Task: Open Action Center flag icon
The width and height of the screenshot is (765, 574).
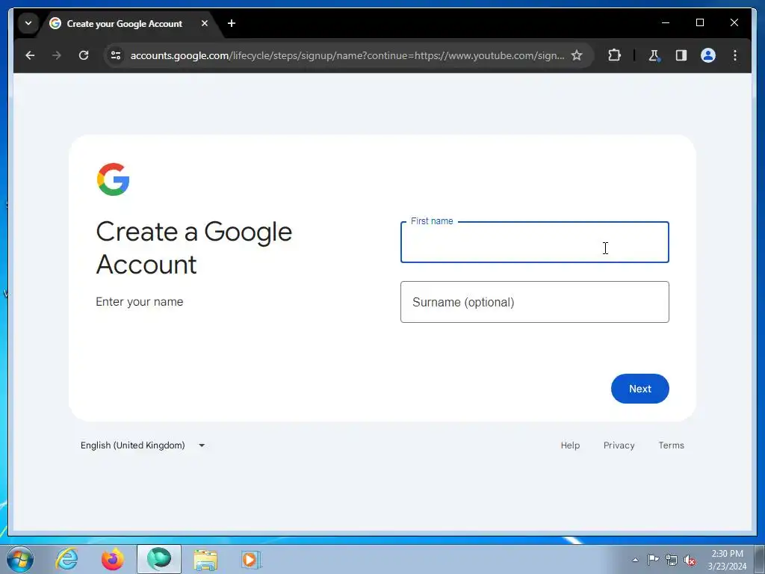Action: coord(653,560)
